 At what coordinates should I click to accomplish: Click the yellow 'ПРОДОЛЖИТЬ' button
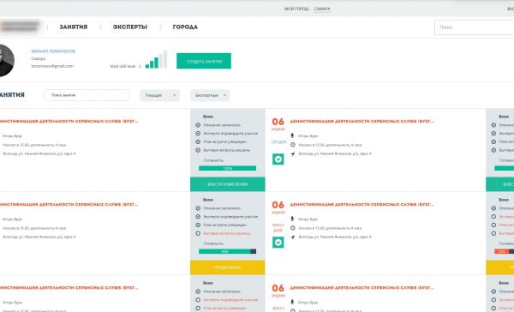coord(228,267)
